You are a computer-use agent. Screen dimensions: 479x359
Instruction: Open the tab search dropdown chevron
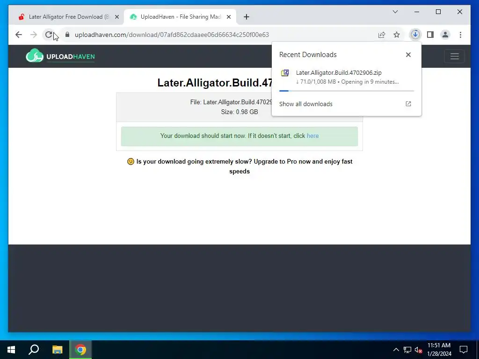click(395, 12)
